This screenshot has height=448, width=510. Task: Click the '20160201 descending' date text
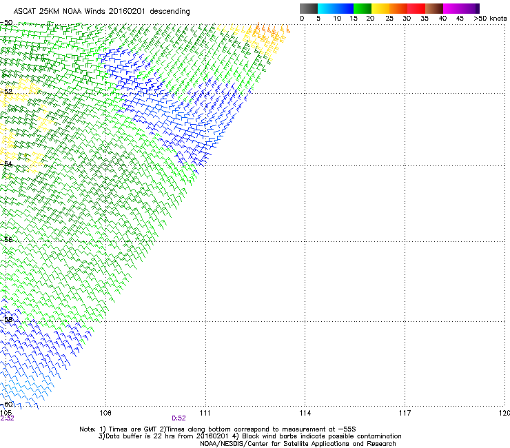[x=150, y=12]
